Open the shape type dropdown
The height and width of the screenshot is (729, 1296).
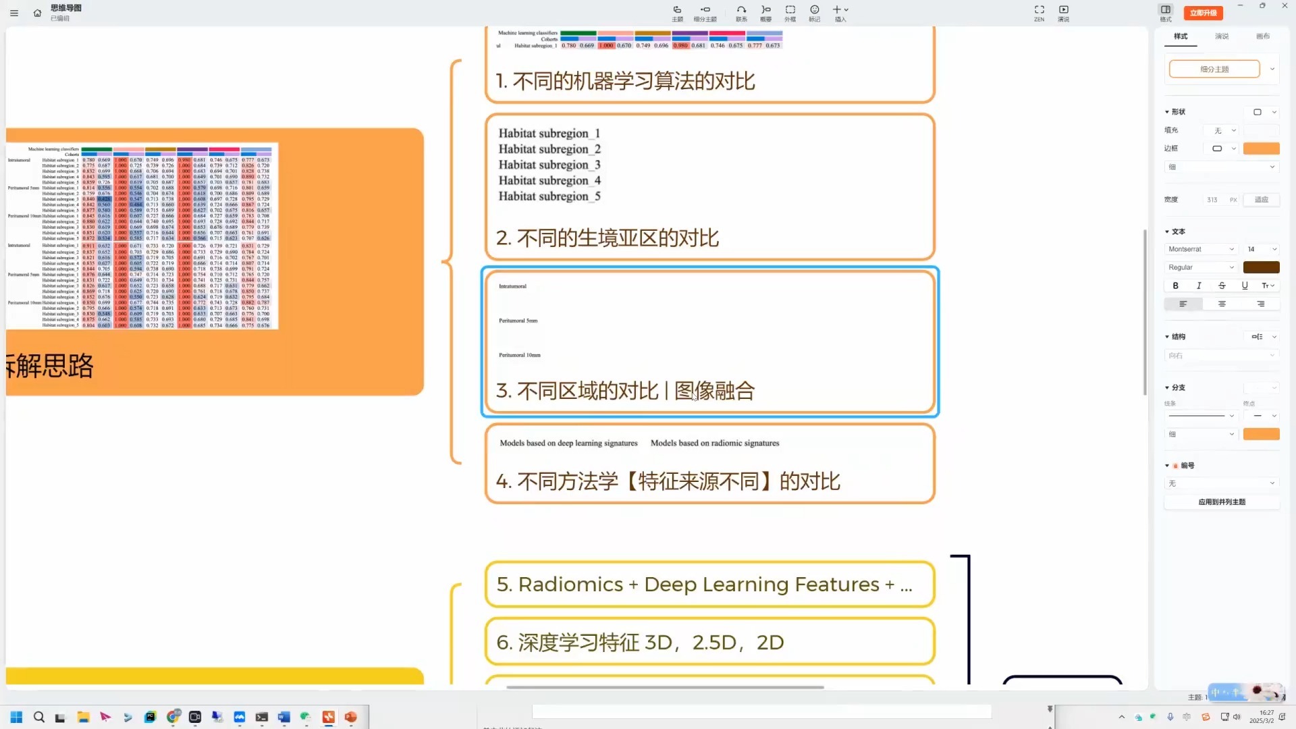click(1262, 112)
